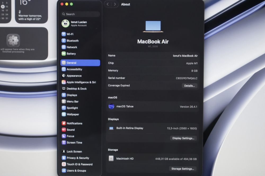Open Accessibility icon in sidebar

pos(64,69)
